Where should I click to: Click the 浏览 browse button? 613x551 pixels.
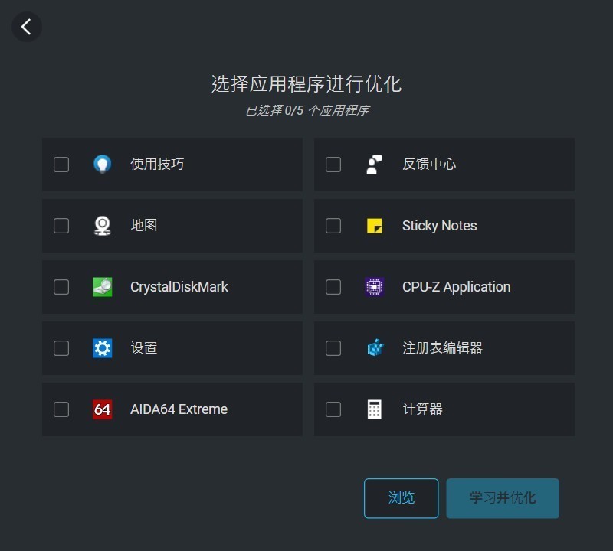[401, 497]
